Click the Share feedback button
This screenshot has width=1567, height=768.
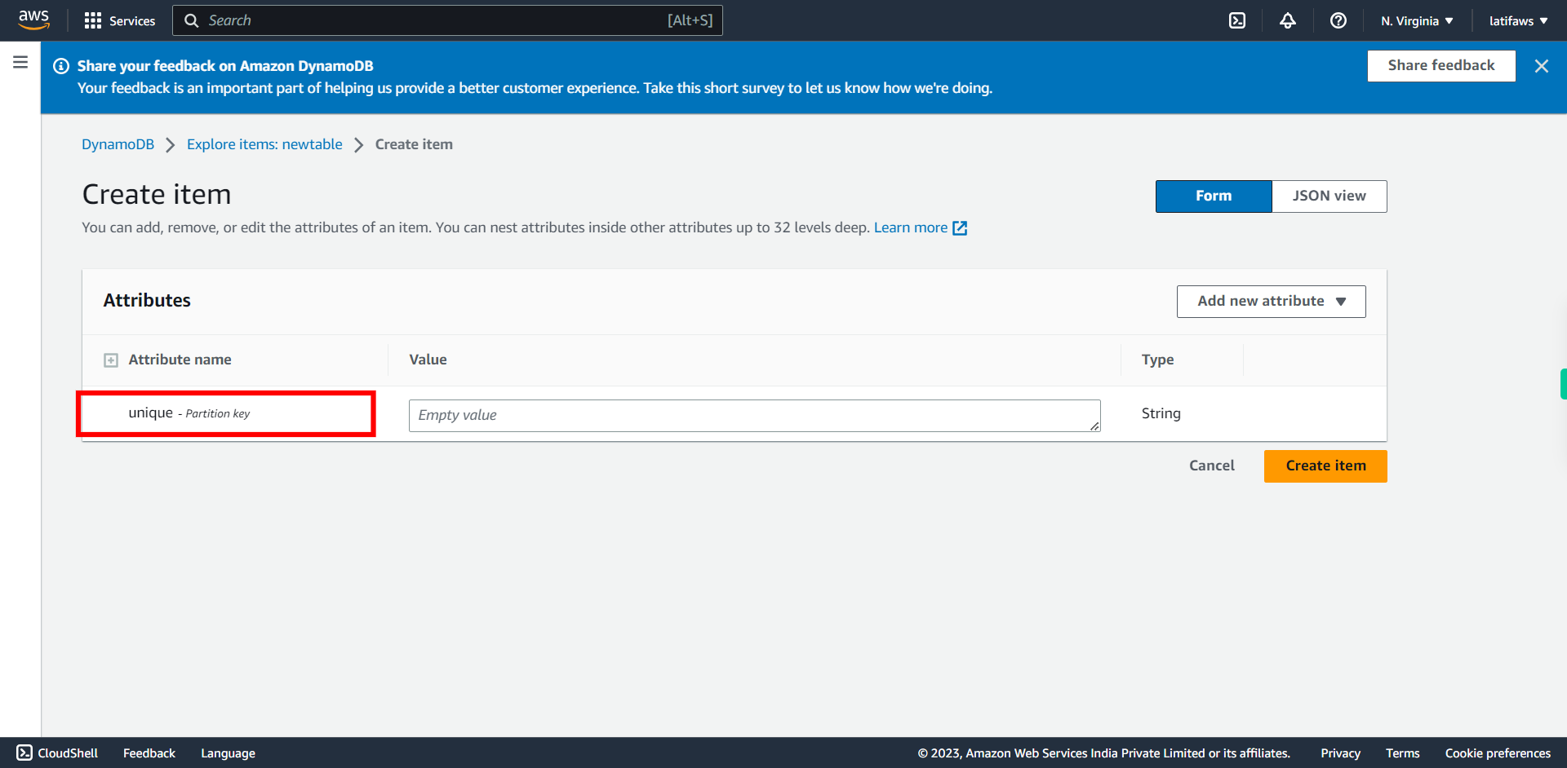pos(1441,65)
